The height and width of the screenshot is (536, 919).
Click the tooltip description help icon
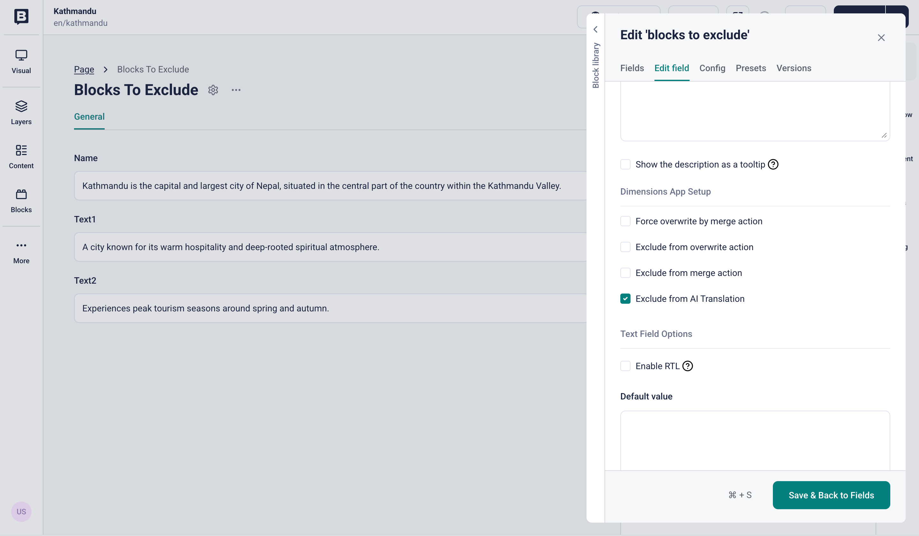coord(773,164)
